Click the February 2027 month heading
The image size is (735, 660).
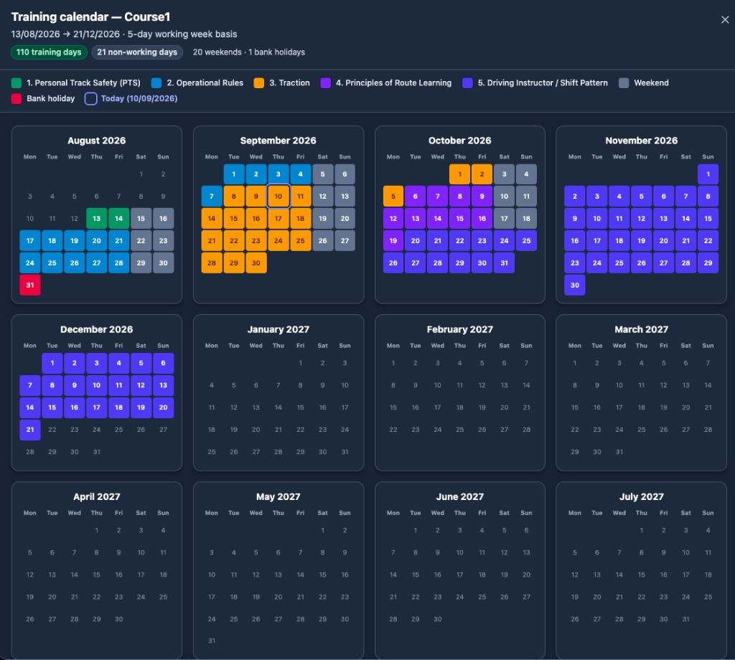[x=460, y=329]
